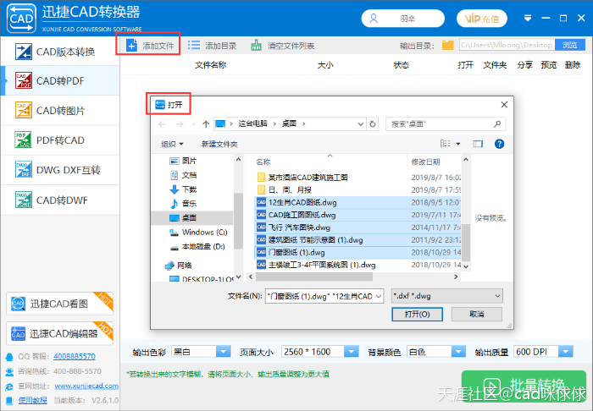This screenshot has height=411, width=593.
Task: Expand the 页面大小 dropdown
Action: [x=352, y=352]
